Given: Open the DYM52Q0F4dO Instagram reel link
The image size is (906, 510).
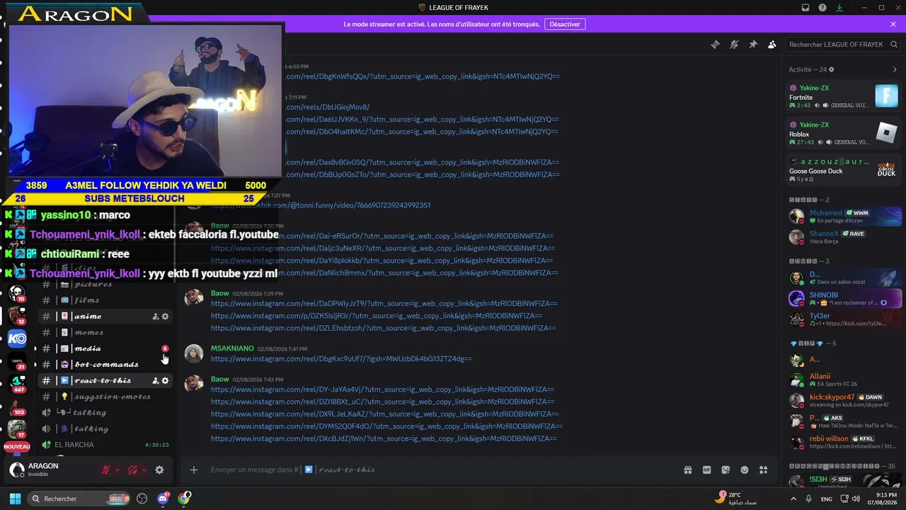Looking at the screenshot, I should 386,426.
